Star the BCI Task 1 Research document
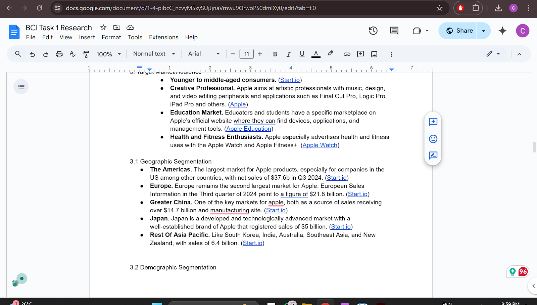Viewport: 537px width, 305px height. pyautogui.click(x=103, y=27)
